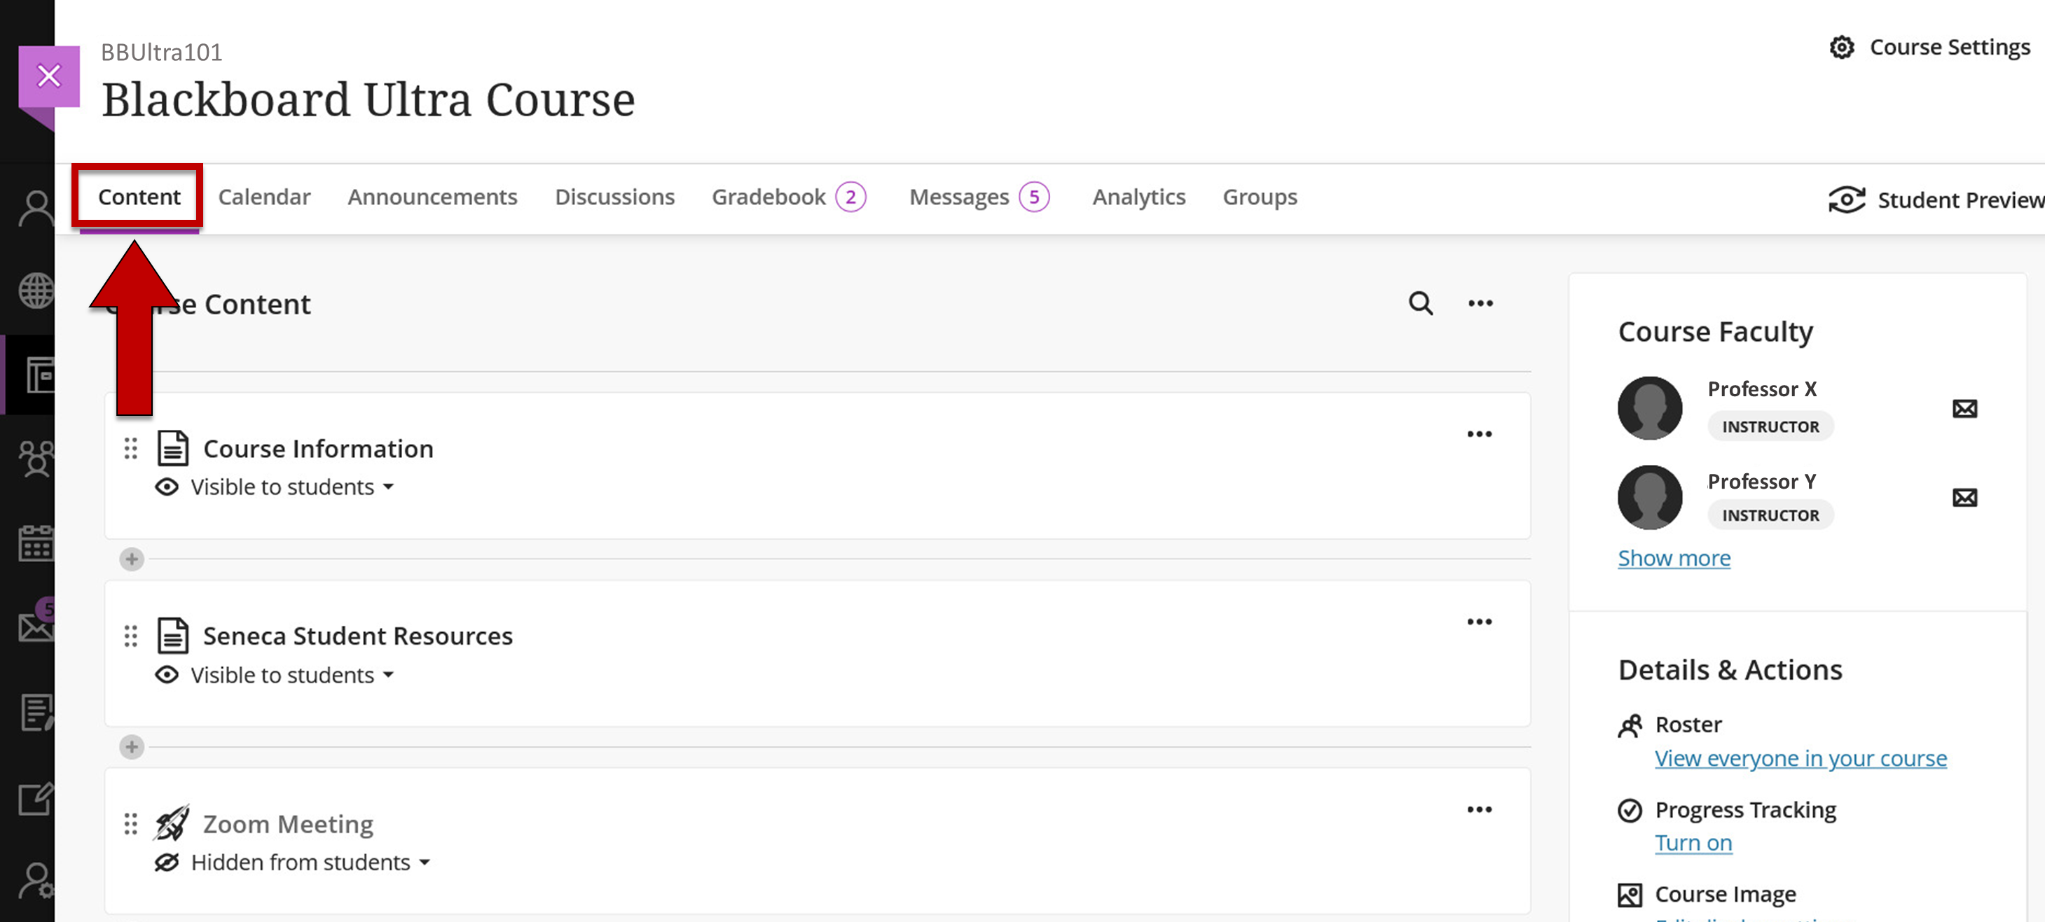Open Course Settings gear icon
The image size is (2045, 922).
point(1842,48)
